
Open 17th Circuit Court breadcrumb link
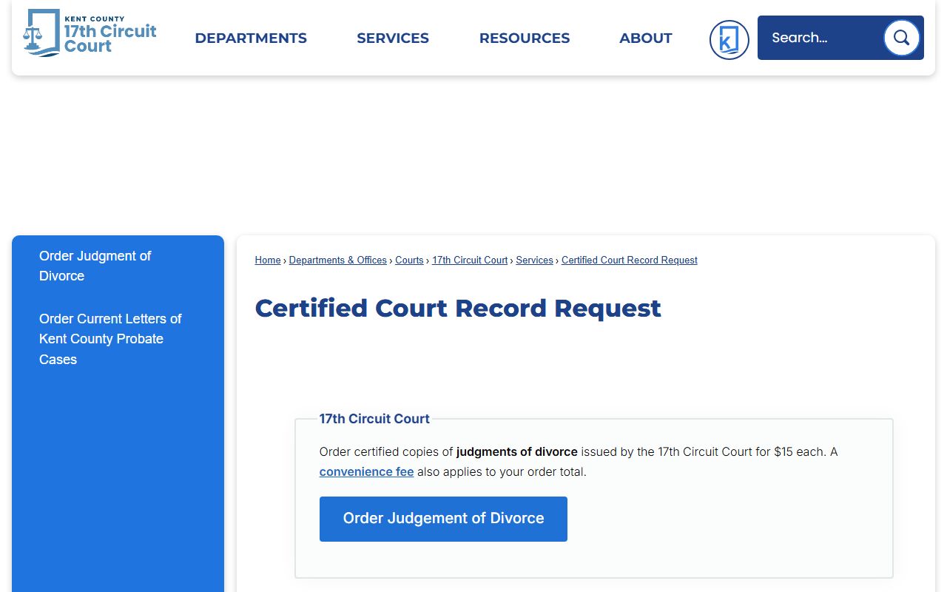[470, 260]
